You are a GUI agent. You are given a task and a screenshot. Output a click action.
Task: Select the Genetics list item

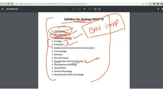coord(58,55)
